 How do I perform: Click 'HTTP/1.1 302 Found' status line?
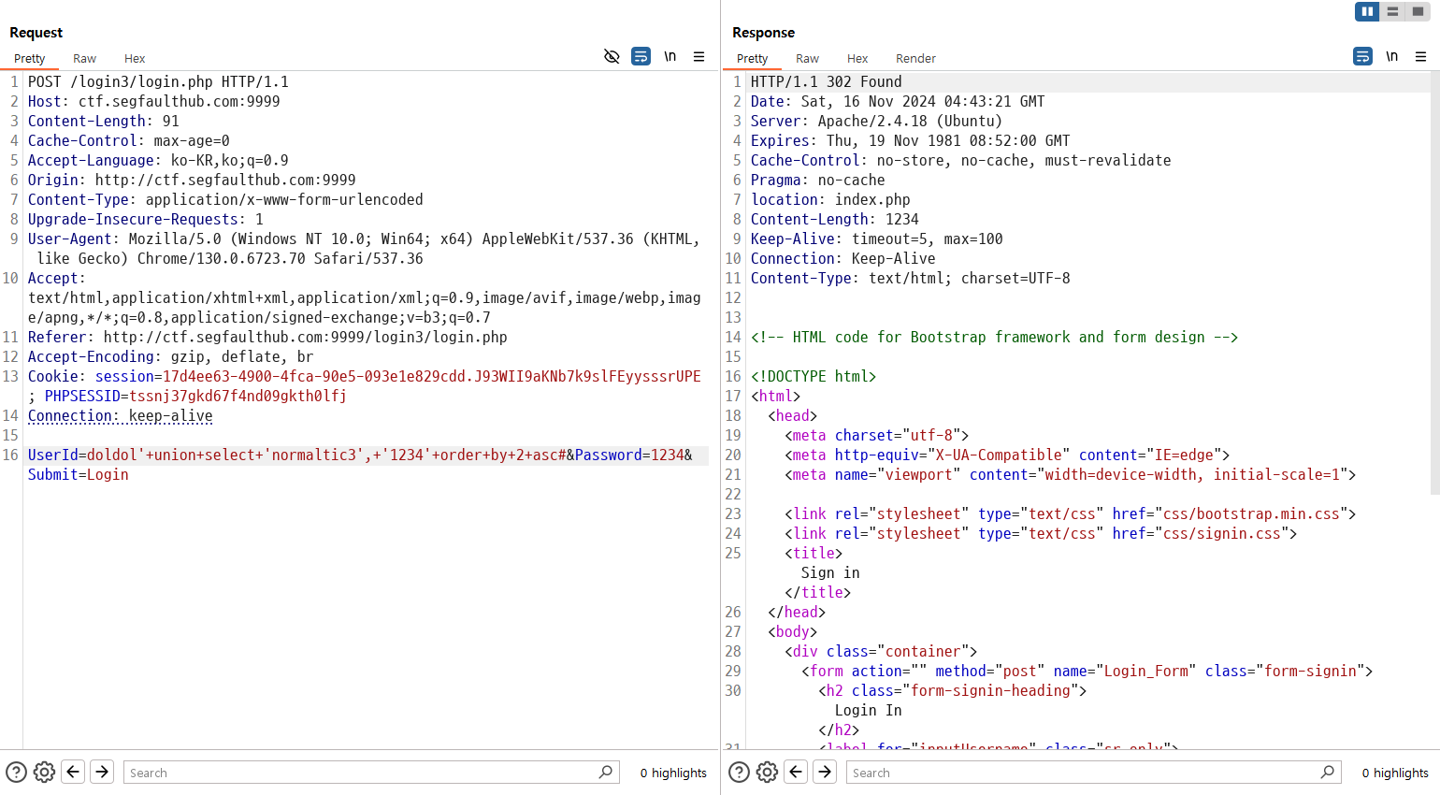pyautogui.click(x=827, y=81)
